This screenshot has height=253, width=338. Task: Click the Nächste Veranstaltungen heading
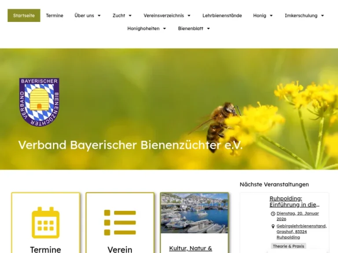point(274,184)
